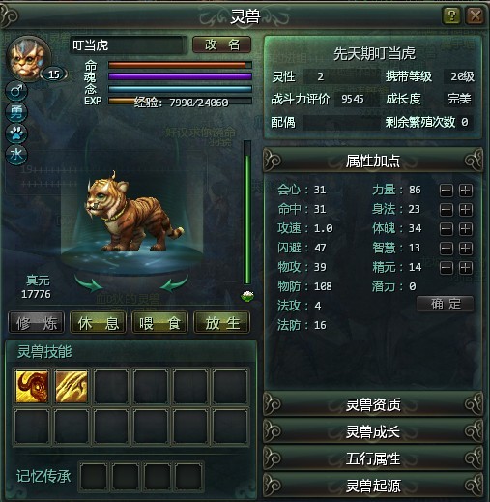Screen dimensions: 490x502
Task: Increase 力量 with the plus button
Action: click(x=466, y=191)
